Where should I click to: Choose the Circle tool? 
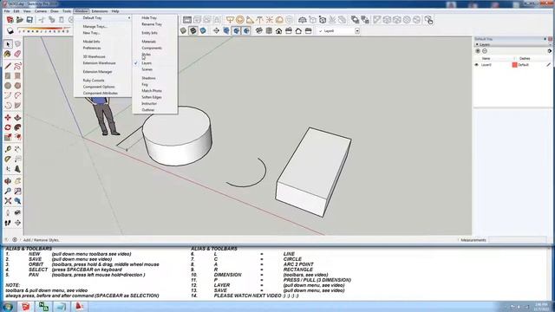click(x=8, y=86)
